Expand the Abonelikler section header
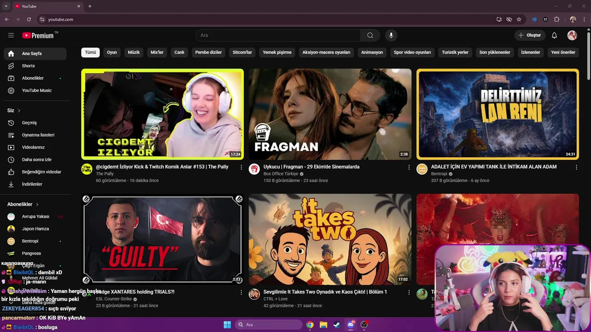Image resolution: width=591 pixels, height=332 pixels. pos(23,204)
